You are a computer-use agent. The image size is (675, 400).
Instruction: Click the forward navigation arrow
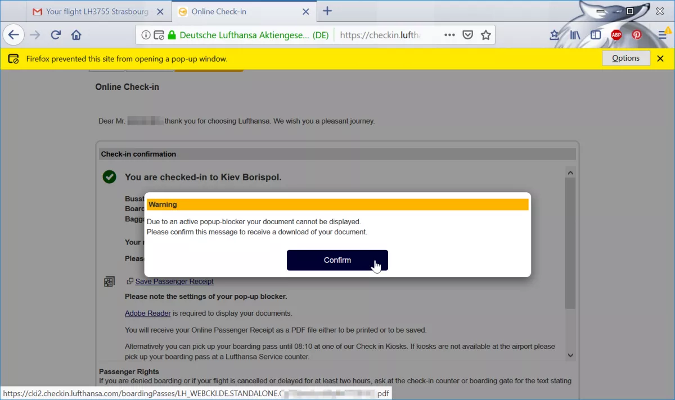point(35,35)
